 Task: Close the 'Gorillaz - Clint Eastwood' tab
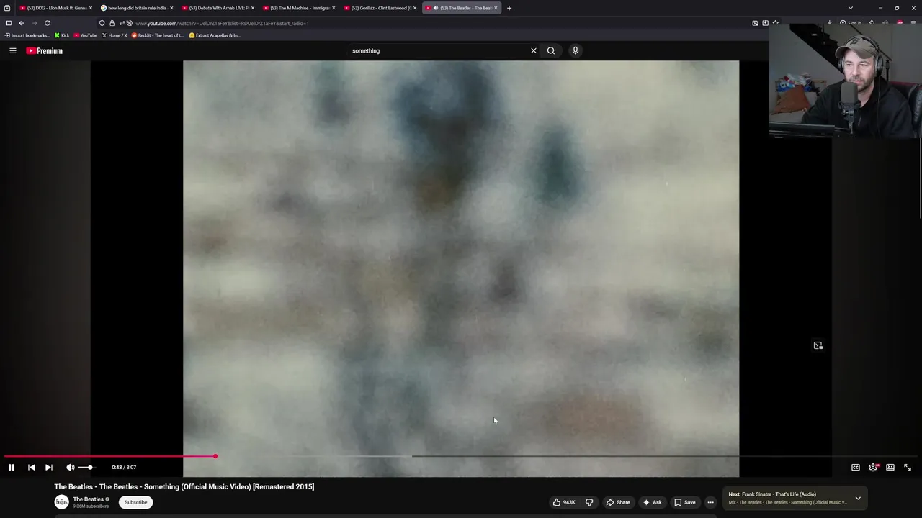point(415,8)
